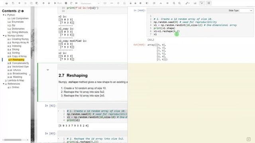Run the selected cell
This screenshot has height=143, width=255.
[58, 3]
